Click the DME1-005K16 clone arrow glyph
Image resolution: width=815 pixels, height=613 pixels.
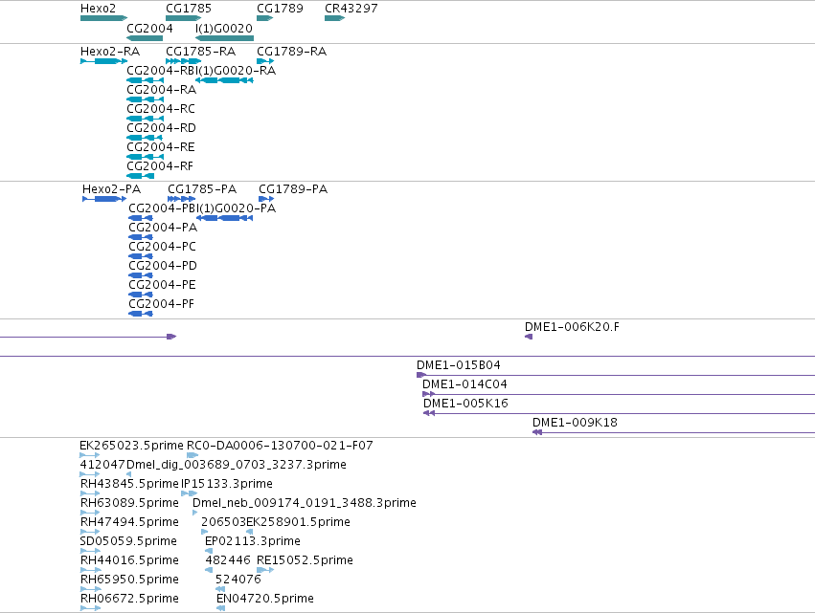coord(429,414)
